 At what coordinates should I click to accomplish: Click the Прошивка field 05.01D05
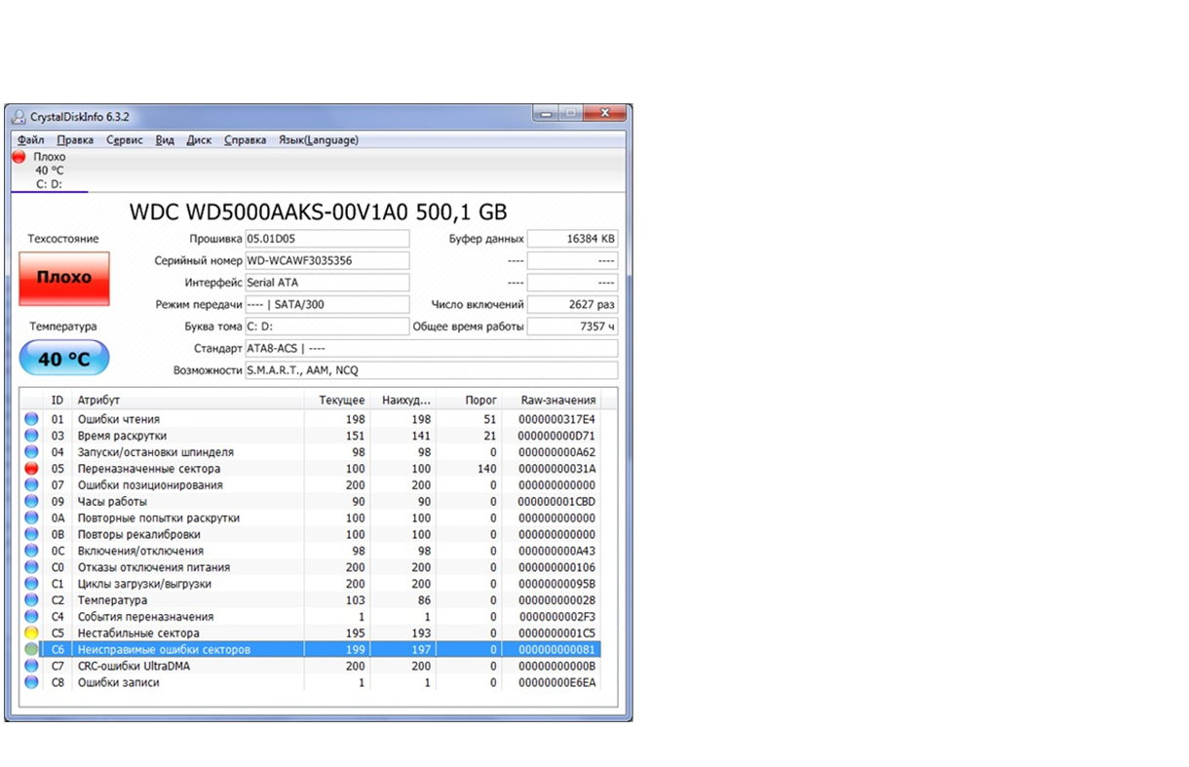(327, 239)
